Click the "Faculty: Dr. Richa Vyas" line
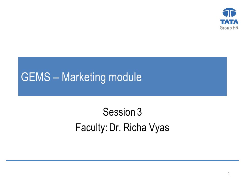 [122, 128]
